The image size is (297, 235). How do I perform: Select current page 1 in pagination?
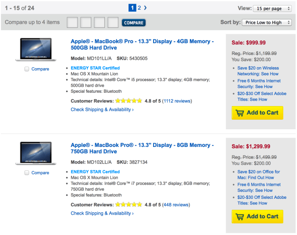(x=132, y=8)
